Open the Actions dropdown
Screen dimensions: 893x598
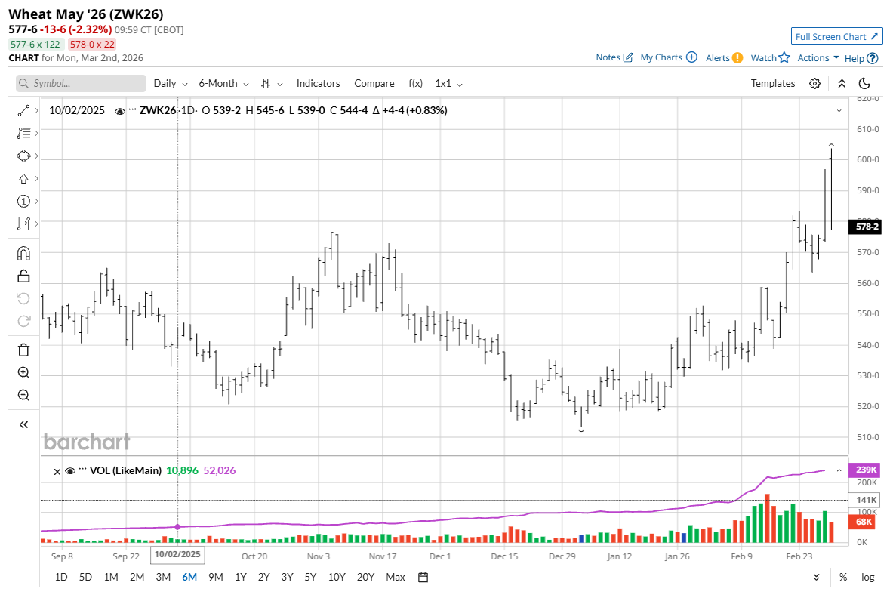[x=818, y=57]
